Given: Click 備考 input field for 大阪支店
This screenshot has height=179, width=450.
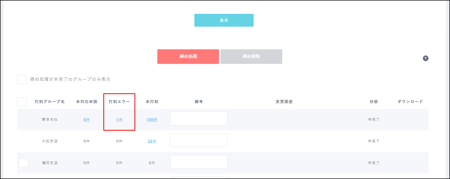Looking at the screenshot, I should point(199,140).
